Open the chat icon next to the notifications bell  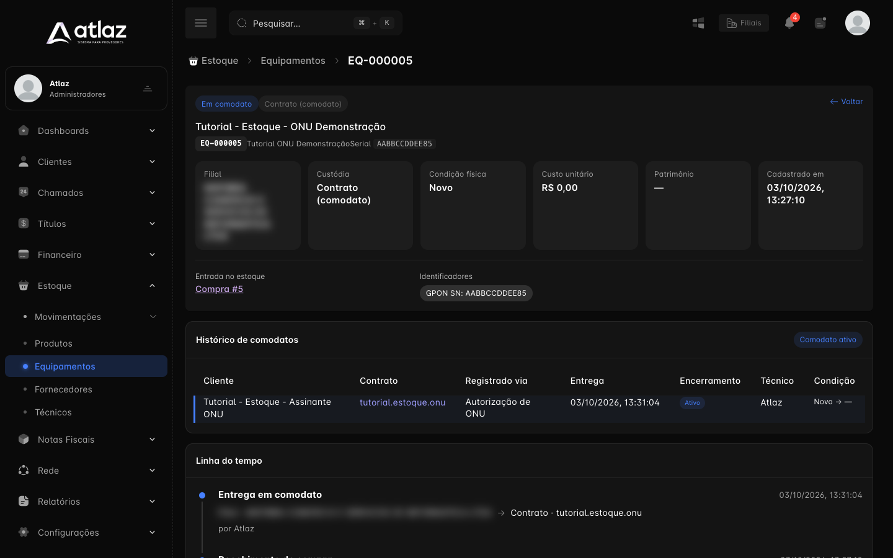coord(820,23)
